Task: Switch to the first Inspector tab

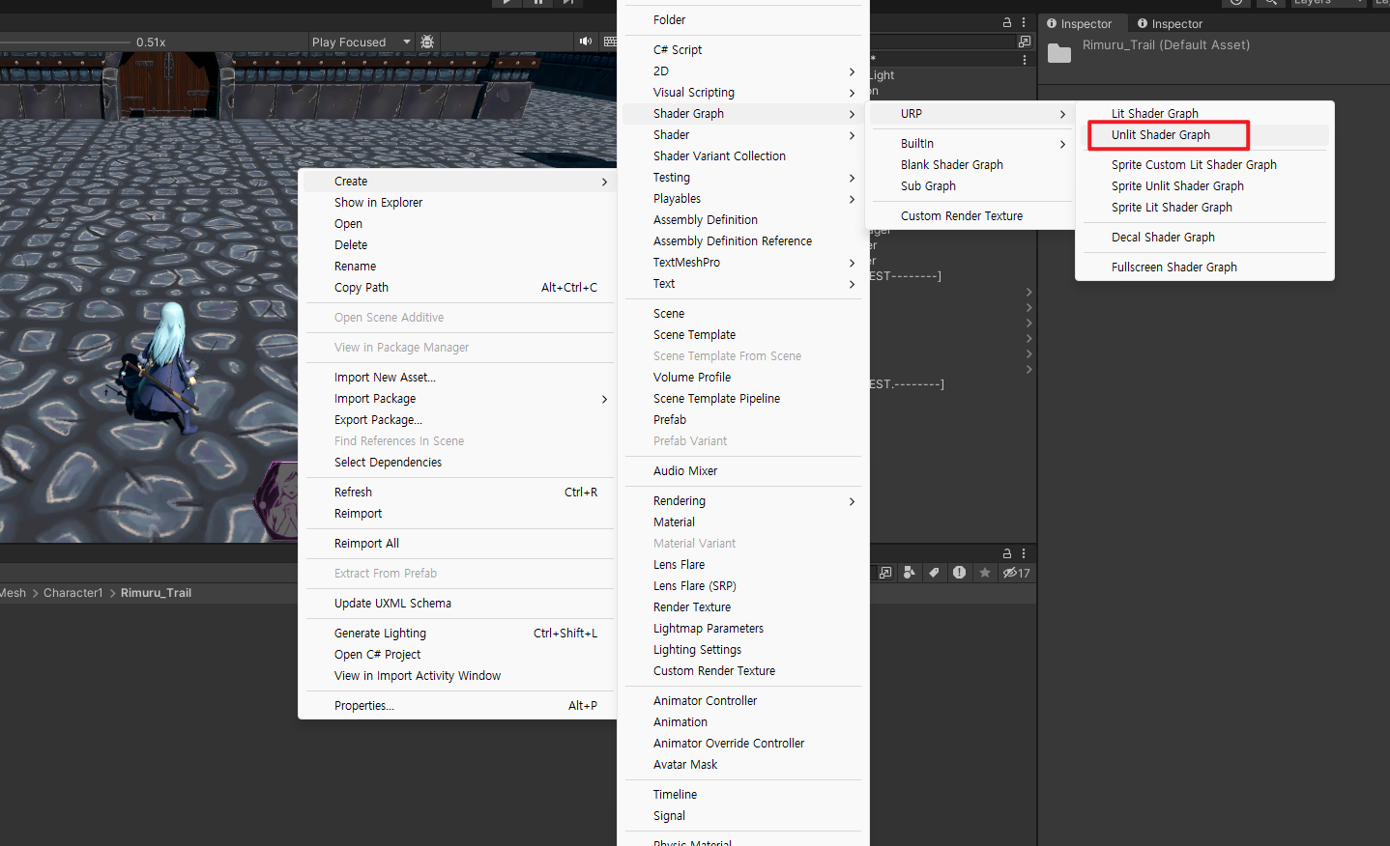Action: tap(1079, 23)
